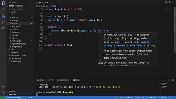Open logo.svg in the explorer
Screen dimensions: 176x99
(x=15, y=38)
